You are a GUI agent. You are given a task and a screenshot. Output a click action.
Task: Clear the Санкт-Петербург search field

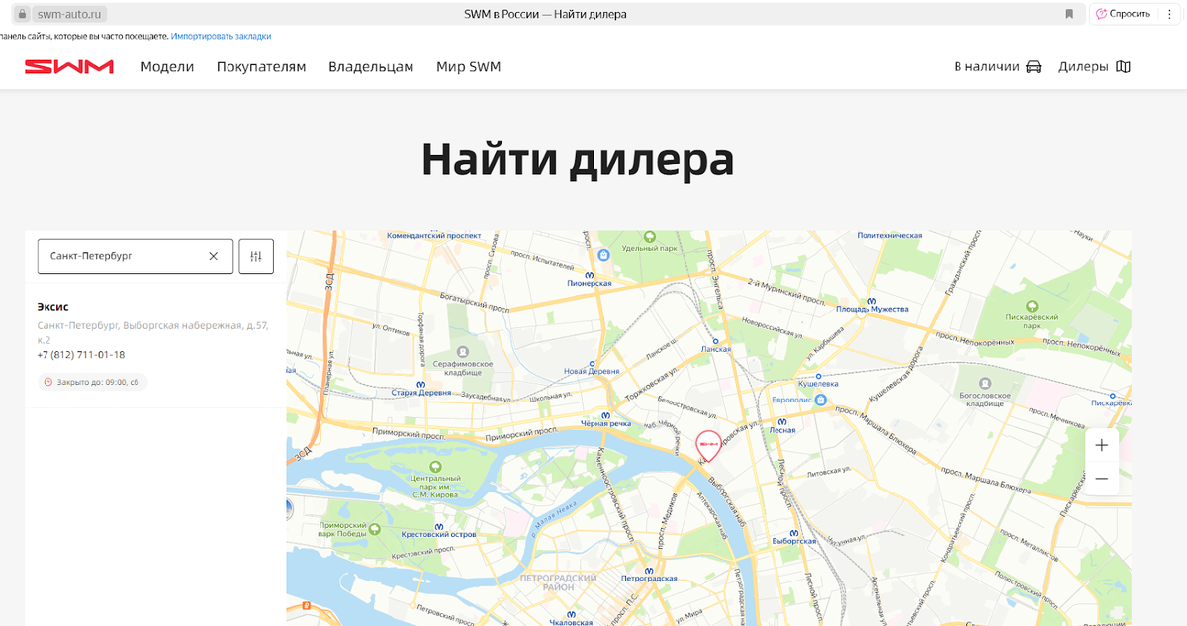pos(213,256)
